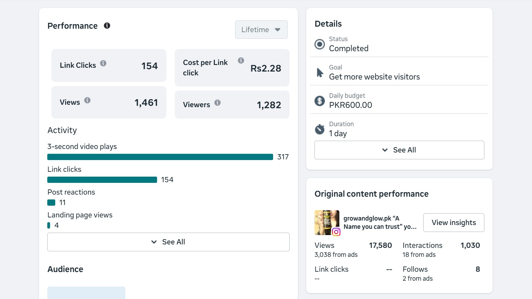Click the Viewers info icon
This screenshot has height=299, width=532.
217,103
